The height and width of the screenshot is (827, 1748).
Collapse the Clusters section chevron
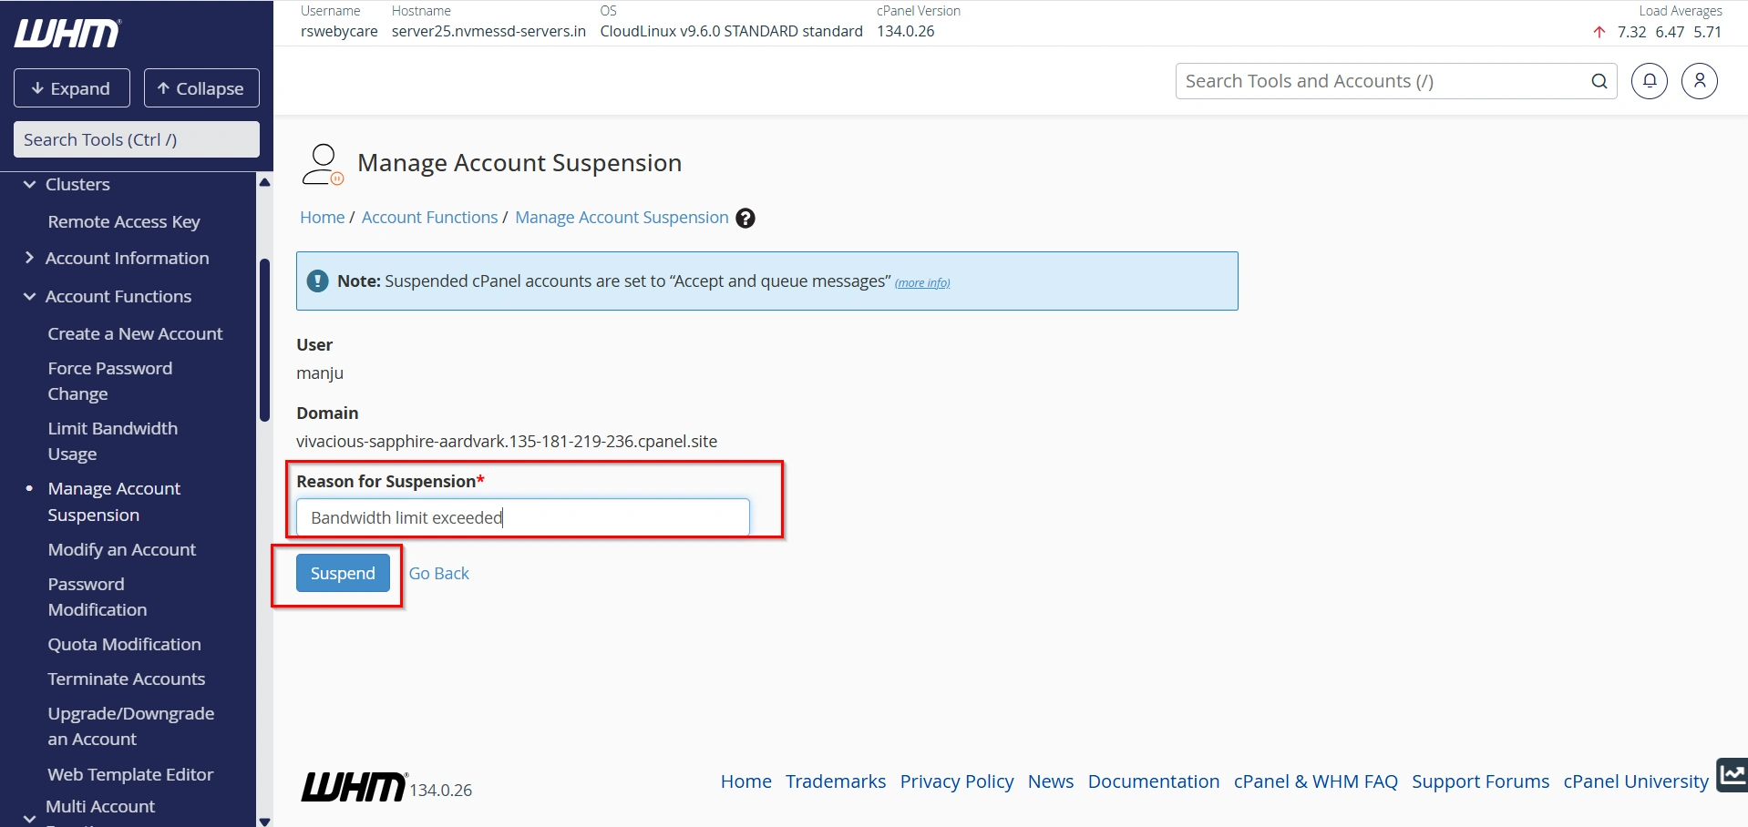(29, 184)
